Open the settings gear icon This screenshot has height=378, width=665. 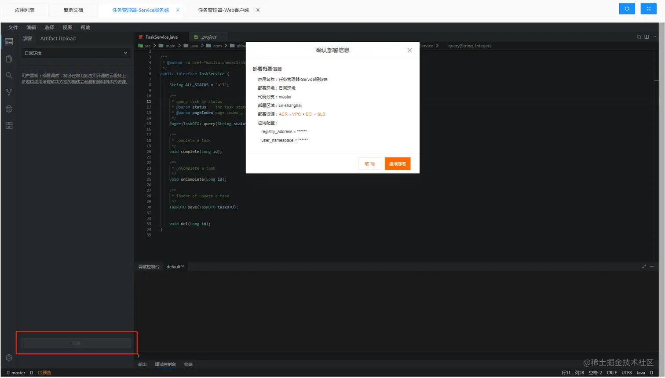[x=9, y=358]
